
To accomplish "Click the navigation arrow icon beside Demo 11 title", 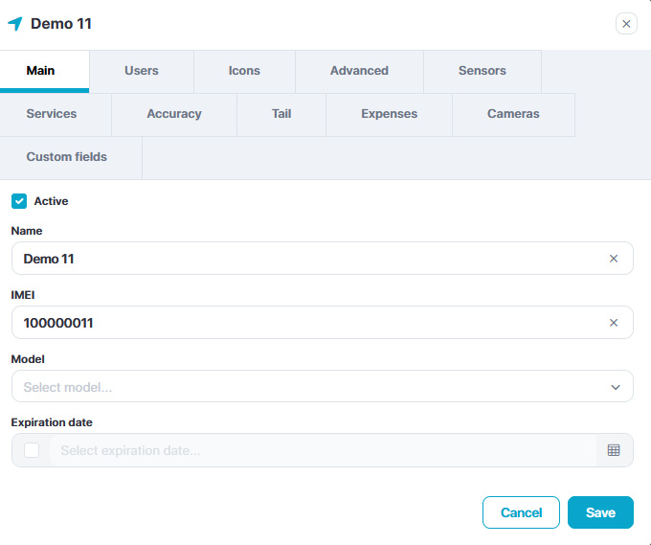I will 14,24.
